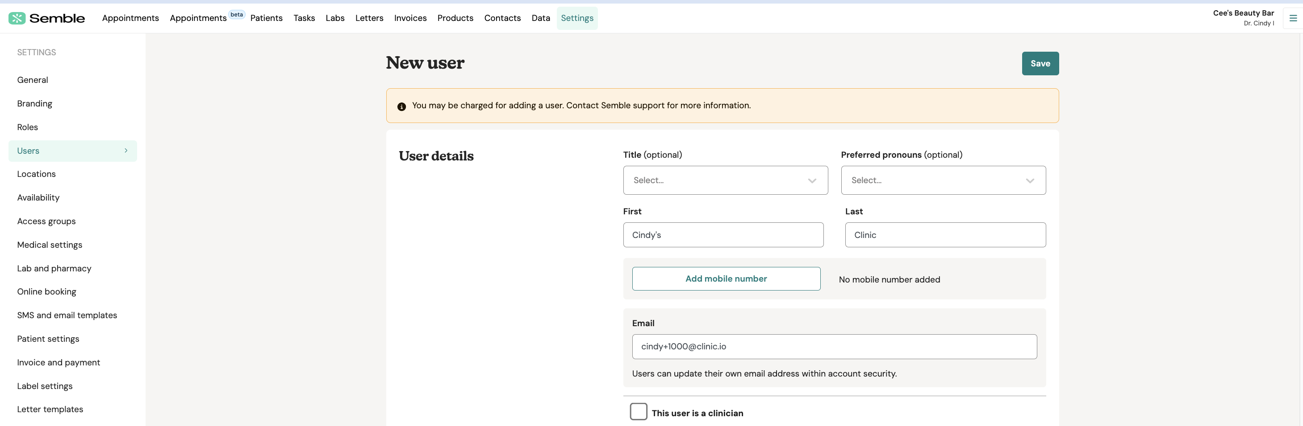Click the 'User details' section heading
The width and height of the screenshot is (1303, 426).
[x=436, y=156]
